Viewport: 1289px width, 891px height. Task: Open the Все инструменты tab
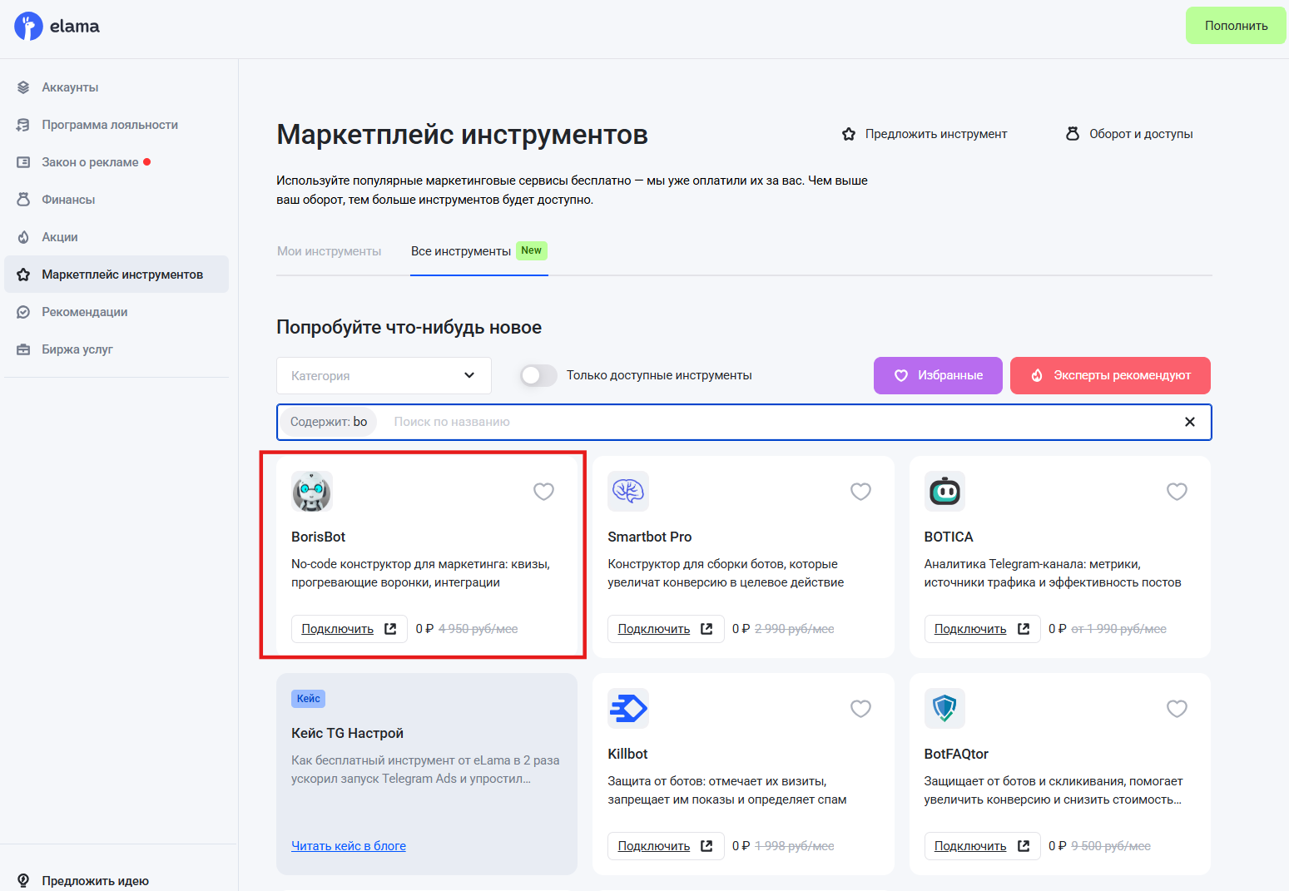point(461,250)
